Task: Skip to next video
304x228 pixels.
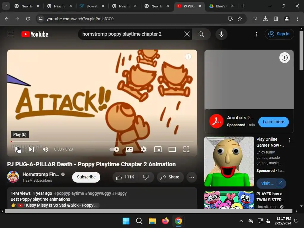Action: pyautogui.click(x=31, y=149)
